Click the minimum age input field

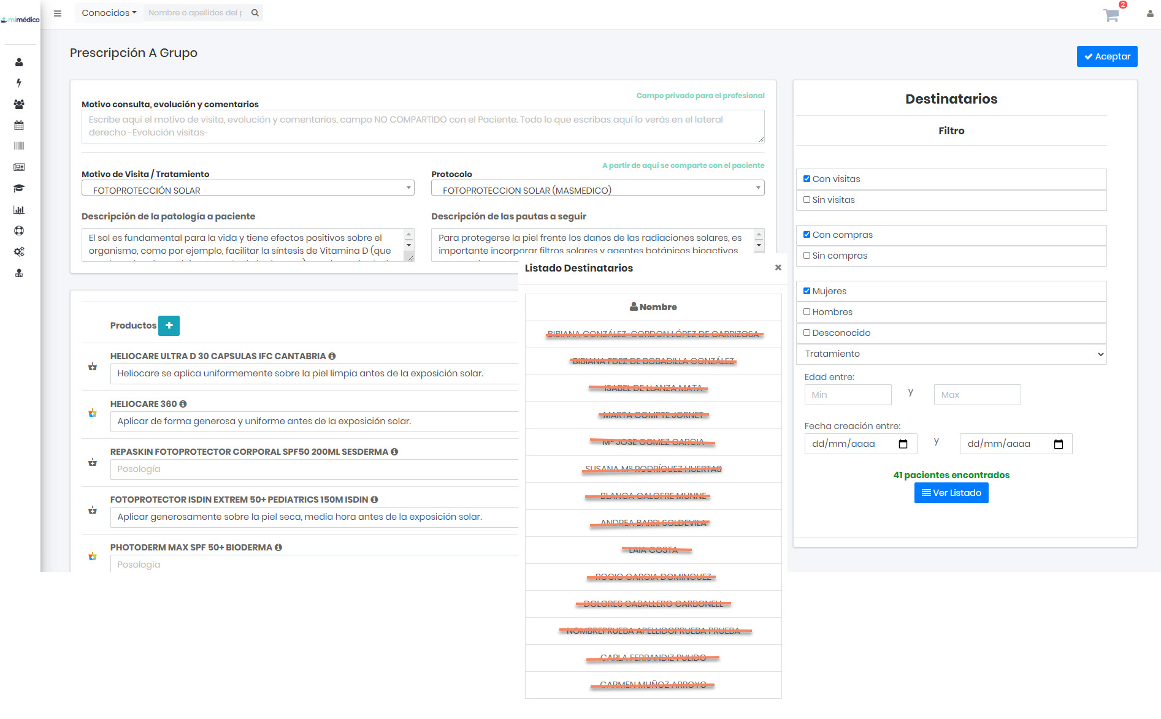point(847,395)
